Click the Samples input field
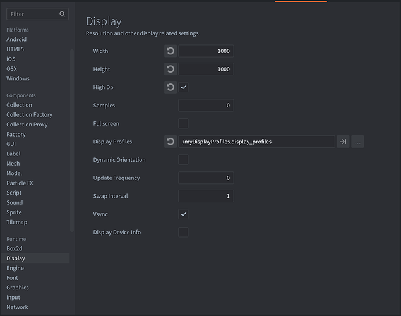Viewport: 401px width, 316px height. click(206, 106)
